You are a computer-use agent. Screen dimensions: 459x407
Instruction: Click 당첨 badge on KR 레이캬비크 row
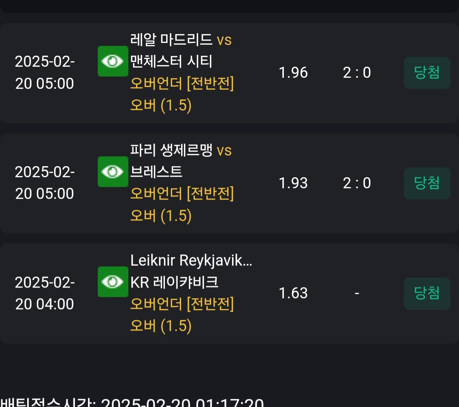click(x=427, y=293)
